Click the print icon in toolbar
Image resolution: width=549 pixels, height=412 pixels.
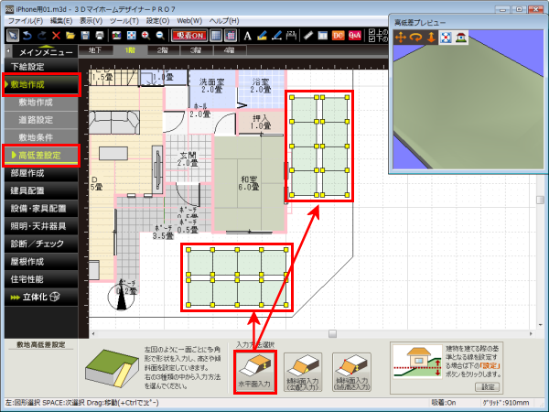99,35
